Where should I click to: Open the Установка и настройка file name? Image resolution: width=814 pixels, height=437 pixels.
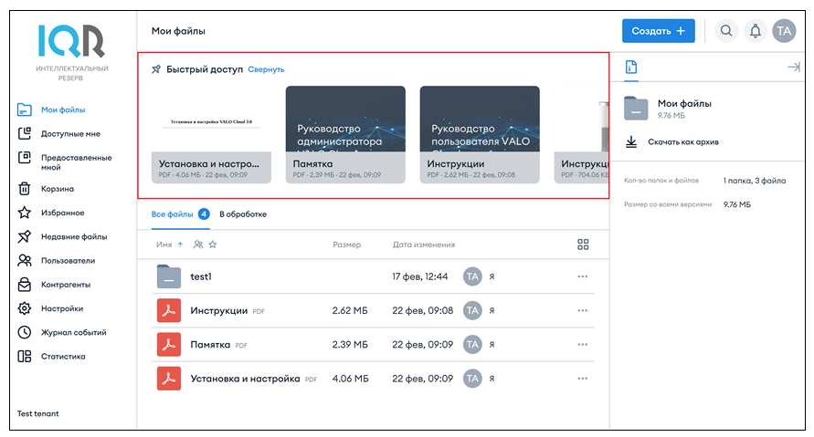click(x=245, y=379)
